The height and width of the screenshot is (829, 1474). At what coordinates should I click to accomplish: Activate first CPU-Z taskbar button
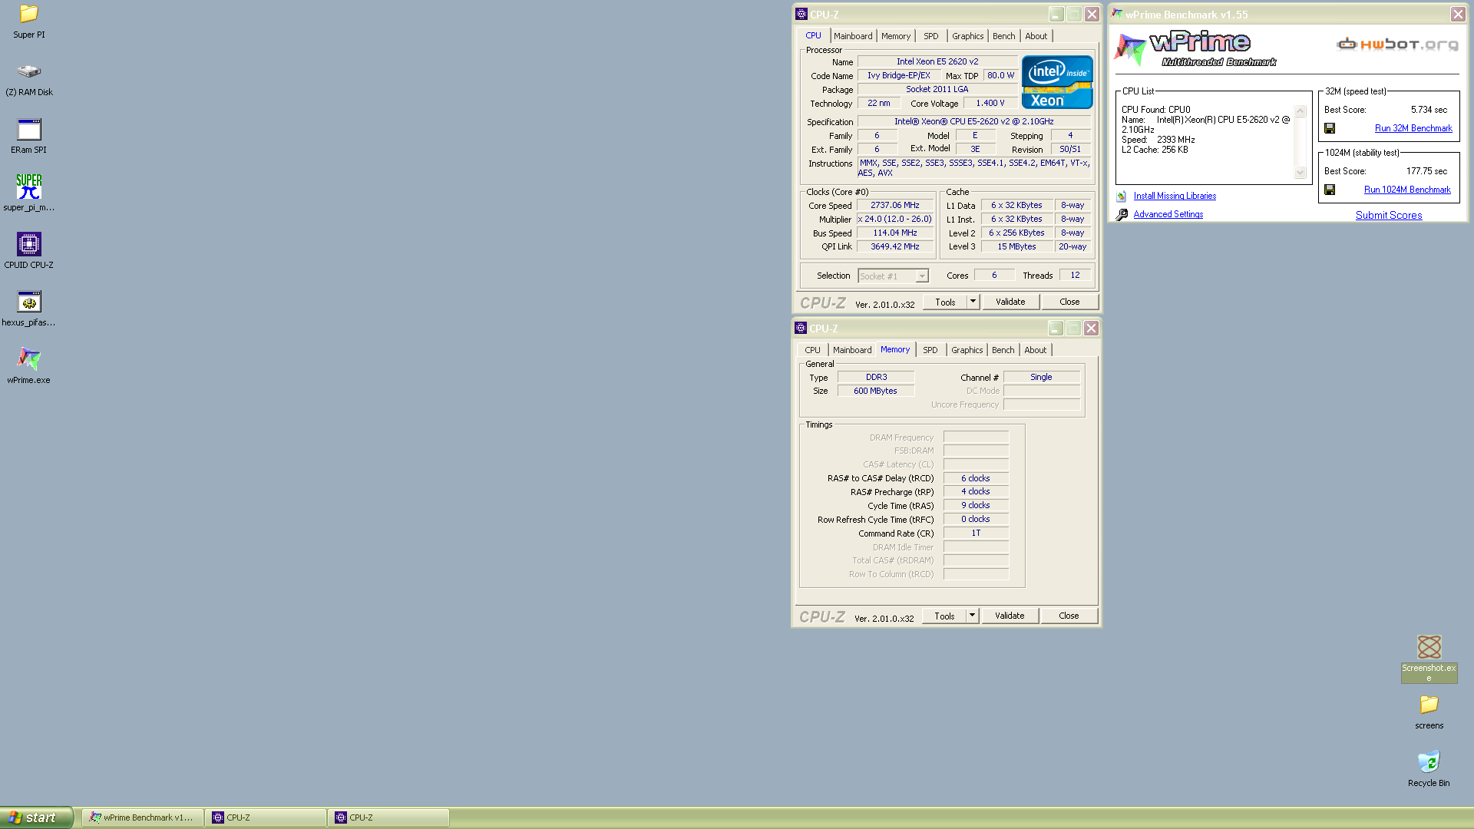pyautogui.click(x=266, y=817)
